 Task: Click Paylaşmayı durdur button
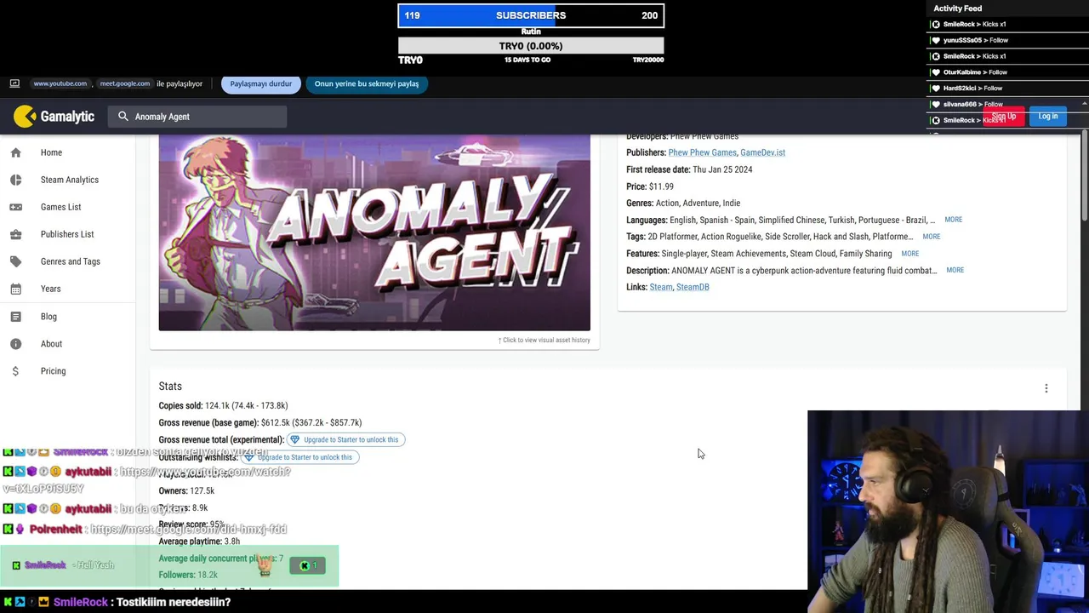(260, 83)
